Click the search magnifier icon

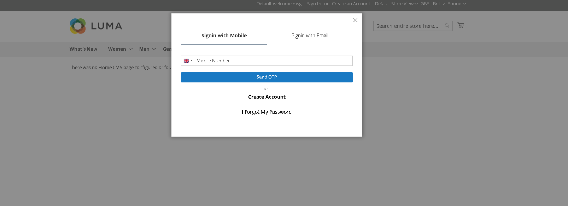(447, 26)
